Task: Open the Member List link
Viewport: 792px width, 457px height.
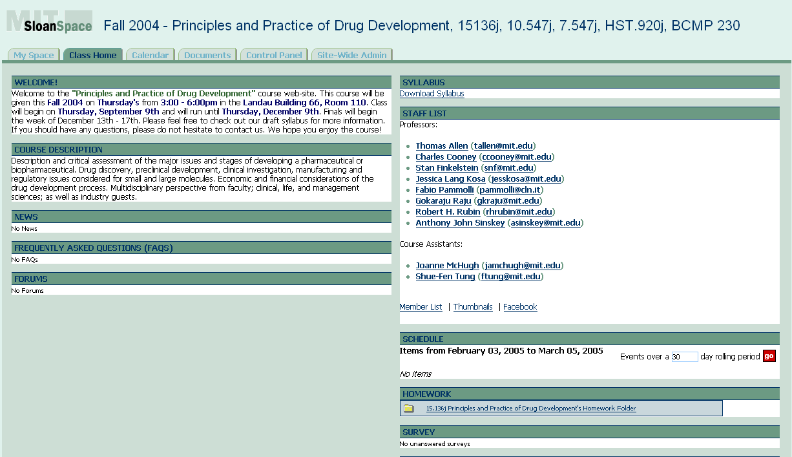Action: (x=421, y=307)
